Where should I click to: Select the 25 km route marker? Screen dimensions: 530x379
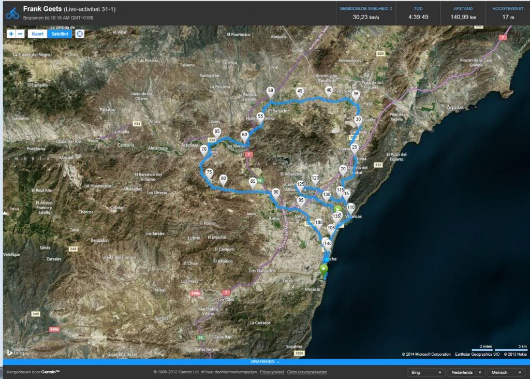[x=354, y=149]
